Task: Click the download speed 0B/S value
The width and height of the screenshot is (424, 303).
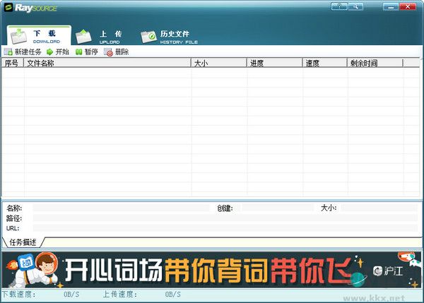Action: coord(71,295)
